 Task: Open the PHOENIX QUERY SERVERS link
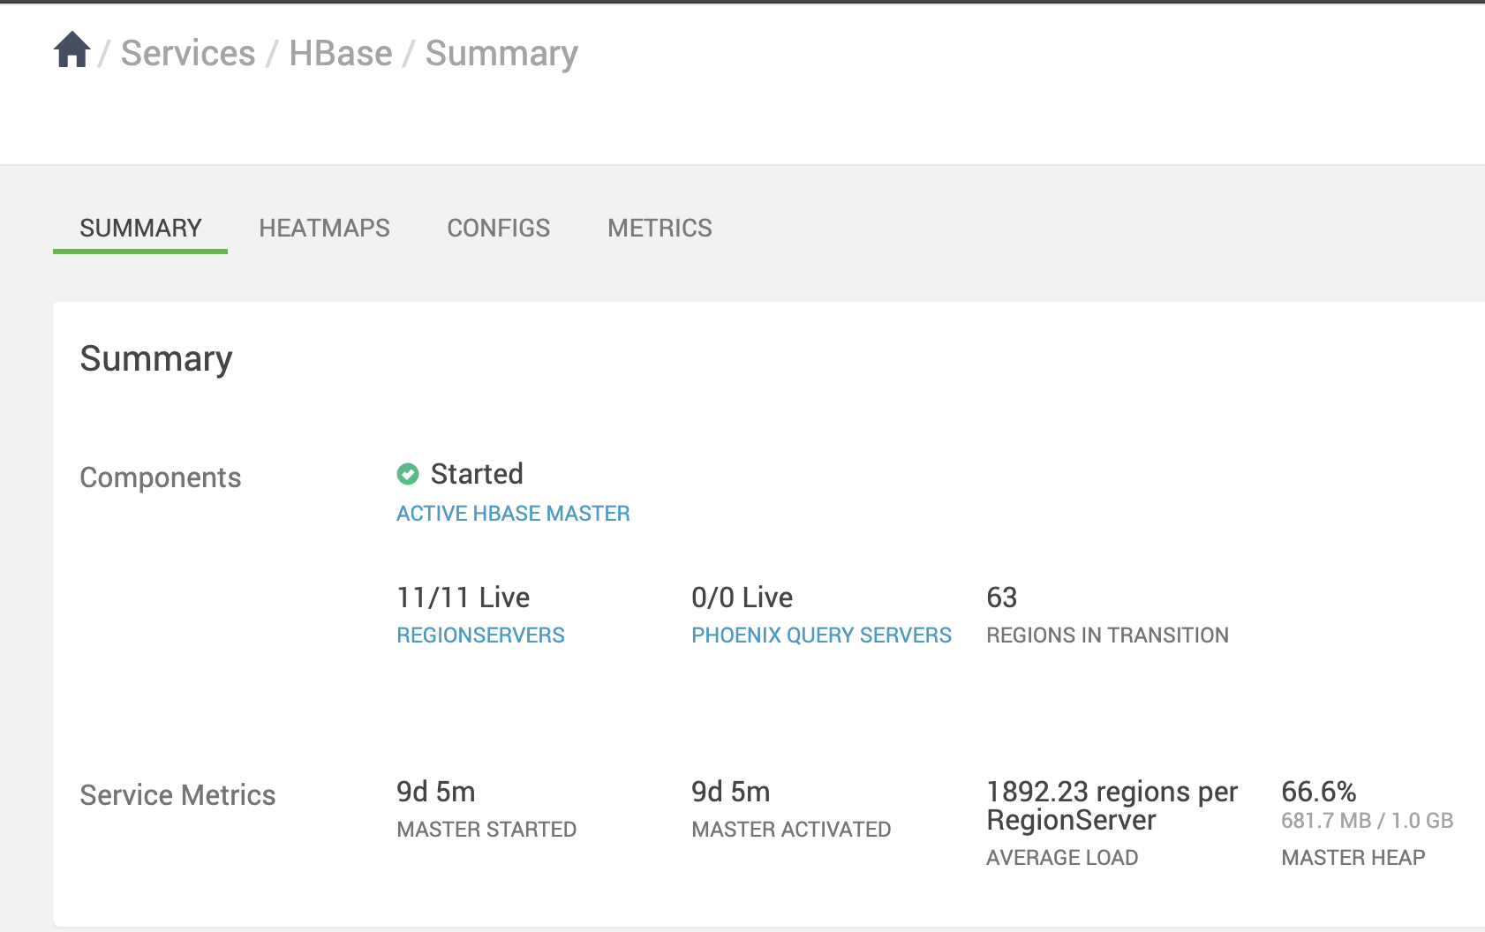click(x=821, y=635)
